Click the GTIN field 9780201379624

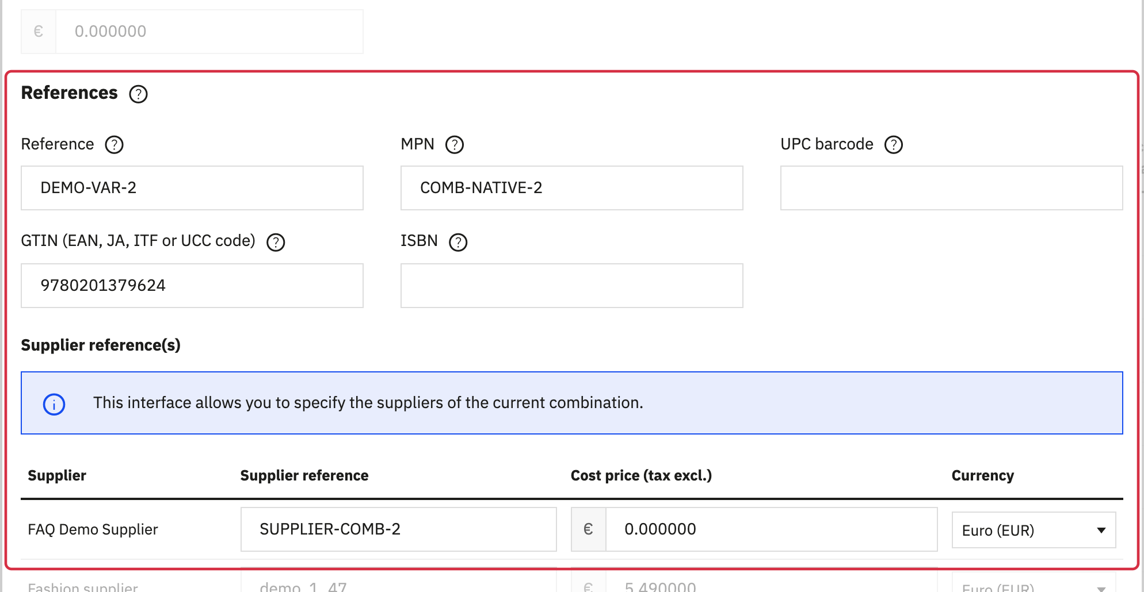pos(192,286)
